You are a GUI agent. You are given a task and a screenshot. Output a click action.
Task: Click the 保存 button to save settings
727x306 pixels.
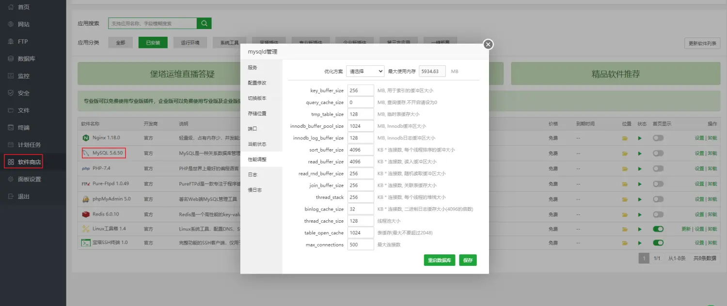pyautogui.click(x=467, y=260)
